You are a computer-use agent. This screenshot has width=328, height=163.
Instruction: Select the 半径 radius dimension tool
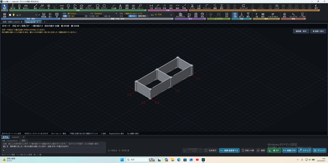164,6
